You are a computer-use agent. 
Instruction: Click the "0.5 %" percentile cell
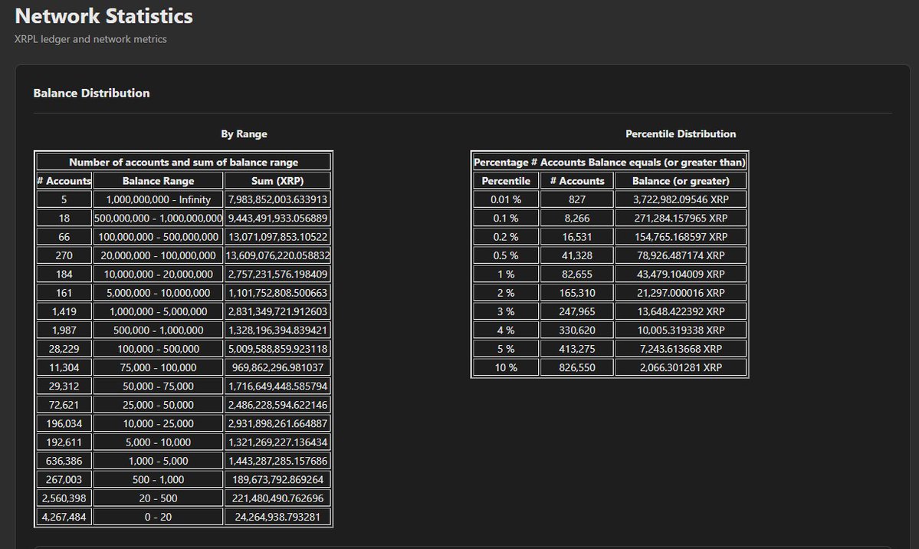tap(506, 256)
